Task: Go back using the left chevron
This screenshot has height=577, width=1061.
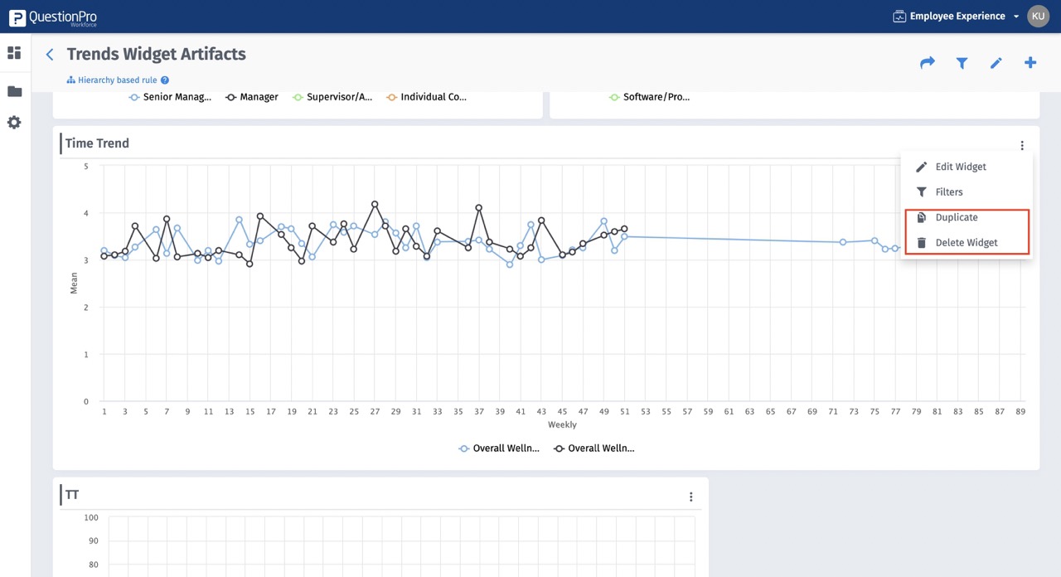Action: [x=50, y=55]
